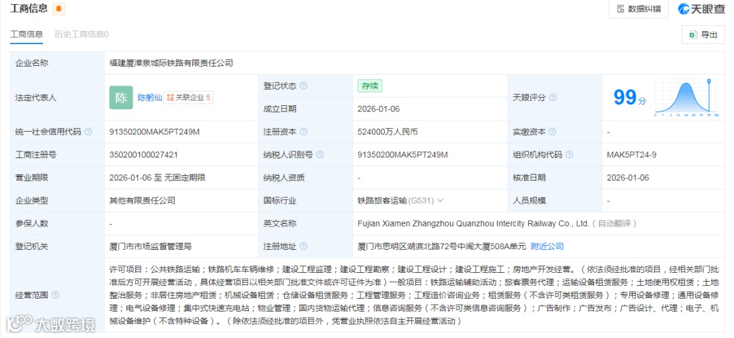
Task: Click the 99分 score
Action: (629, 98)
